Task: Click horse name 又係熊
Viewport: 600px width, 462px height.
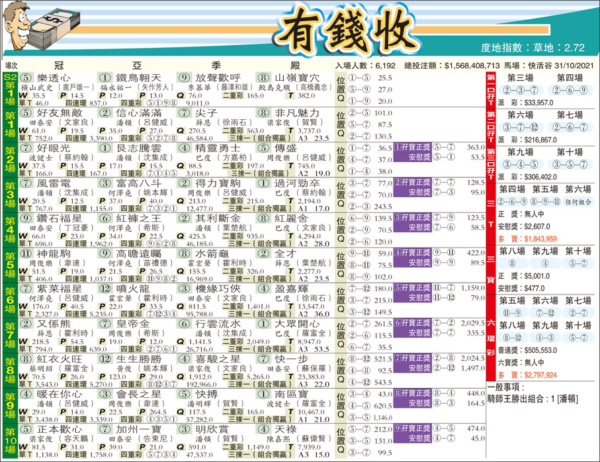Action: [x=54, y=324]
